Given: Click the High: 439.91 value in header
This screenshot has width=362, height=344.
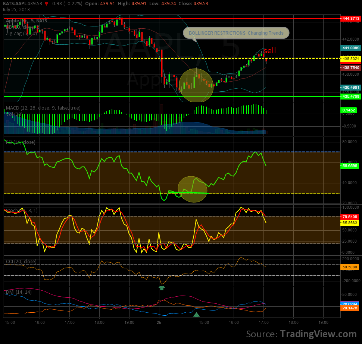Looking at the screenshot, I should (x=132, y=4).
